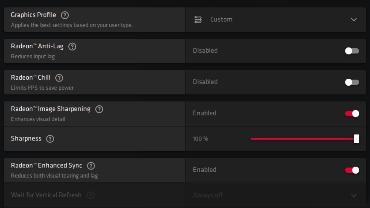Turn off the Radeon Enhanced Sync switch
Image resolution: width=370 pixels, height=208 pixels.
352,170
